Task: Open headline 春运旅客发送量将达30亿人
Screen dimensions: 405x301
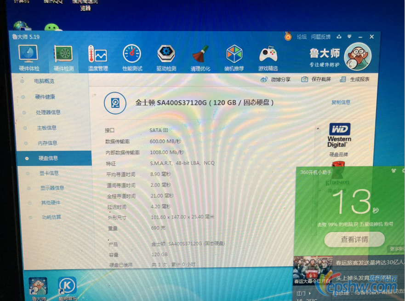Action: (370, 263)
